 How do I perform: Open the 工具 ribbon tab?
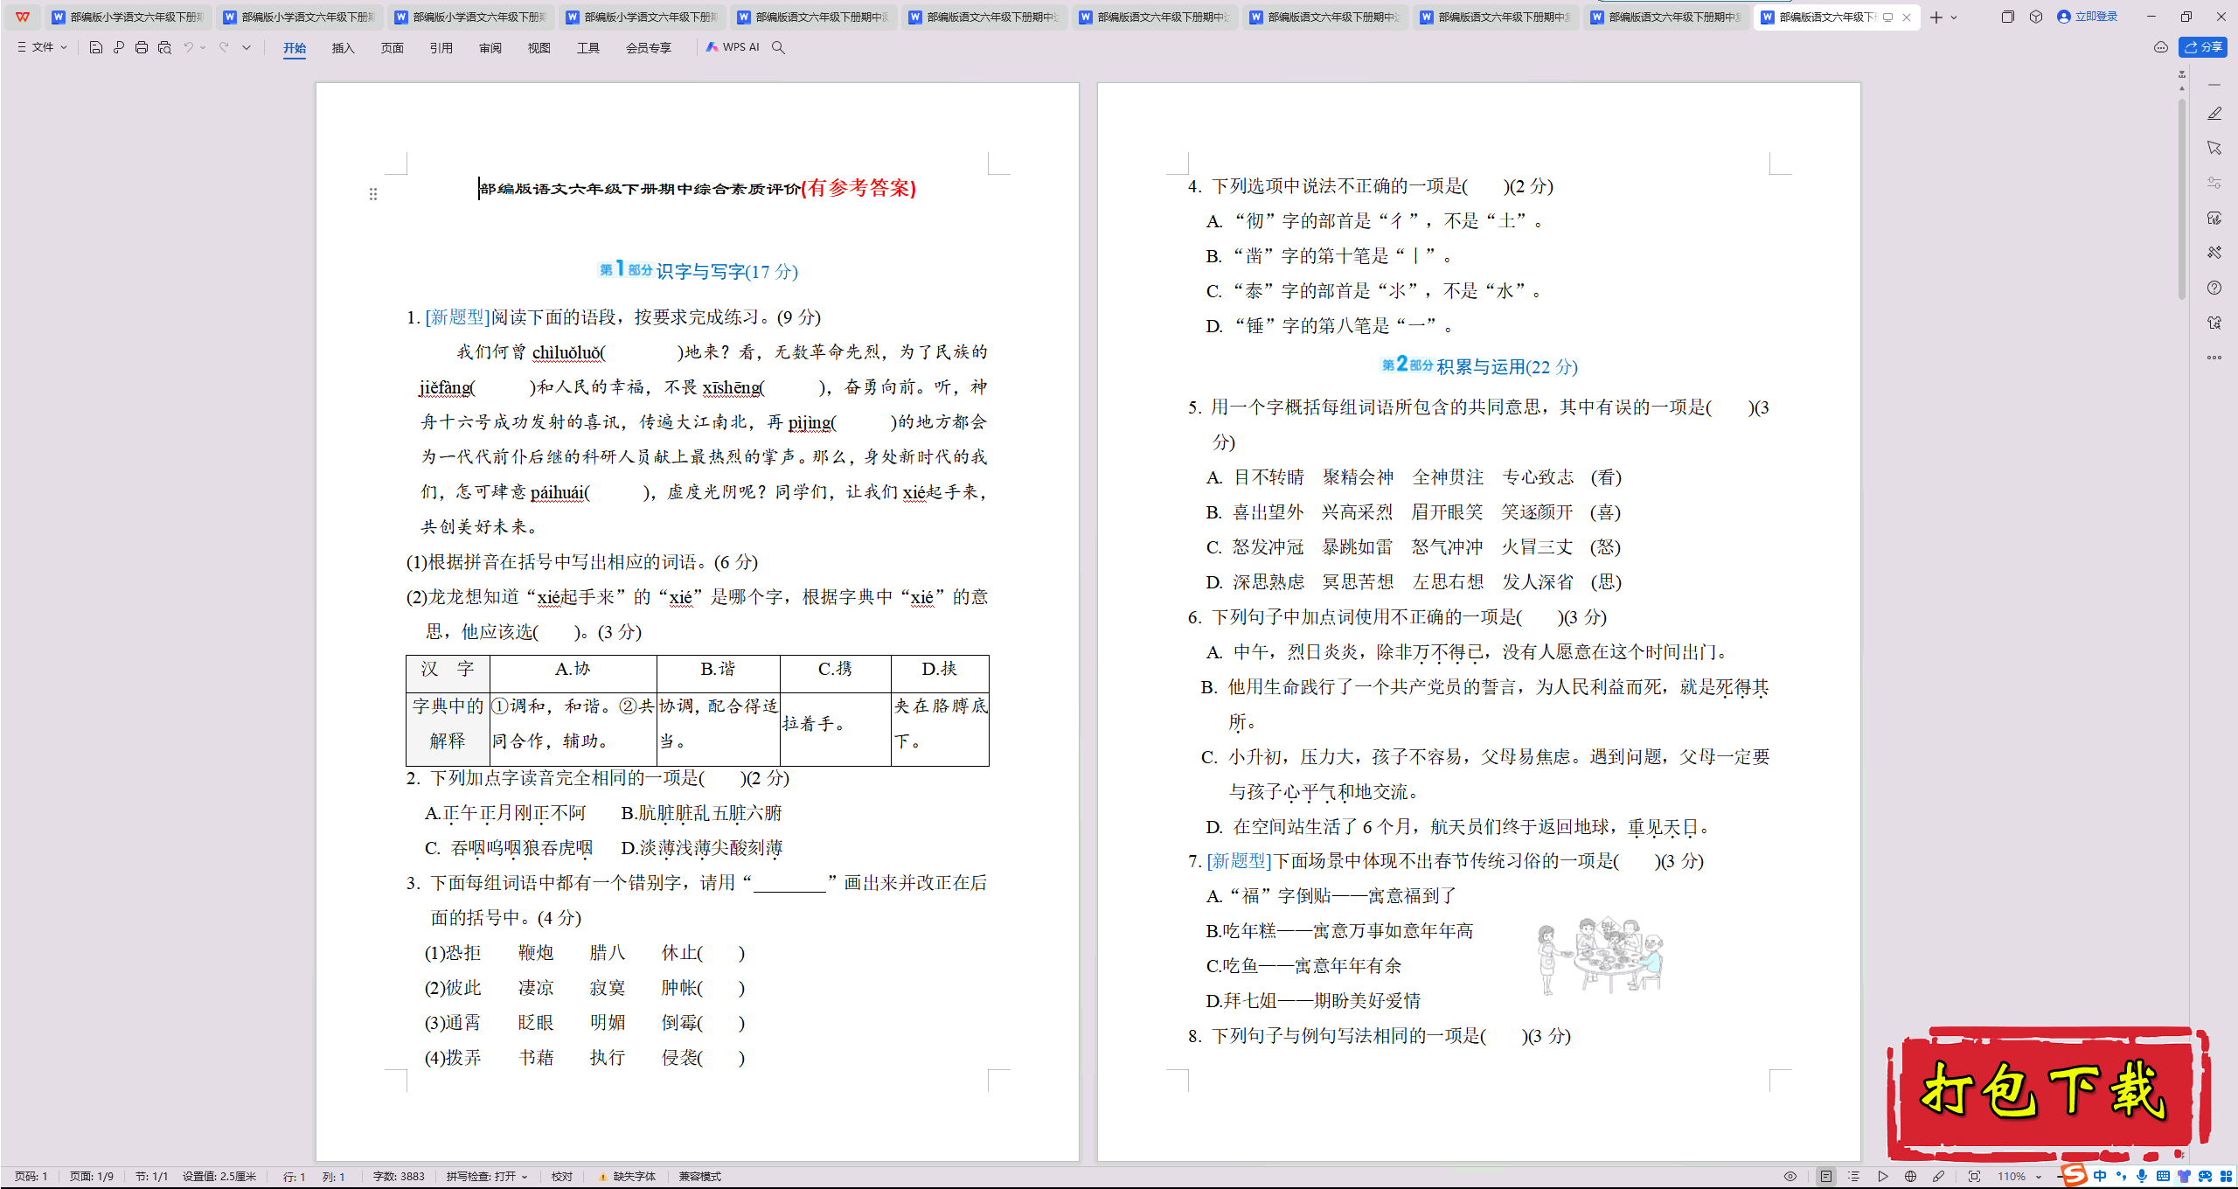click(588, 48)
